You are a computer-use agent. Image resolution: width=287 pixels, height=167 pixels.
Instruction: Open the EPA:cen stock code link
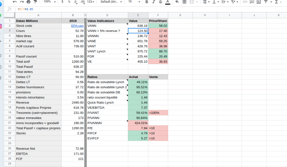[77, 26]
